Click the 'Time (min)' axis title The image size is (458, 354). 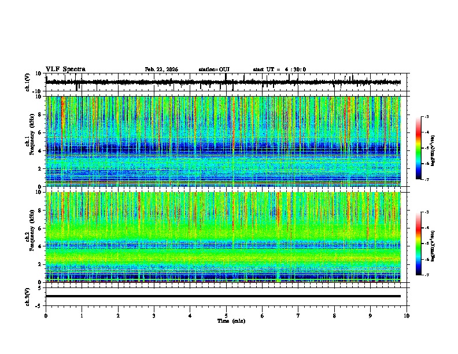[x=231, y=321]
